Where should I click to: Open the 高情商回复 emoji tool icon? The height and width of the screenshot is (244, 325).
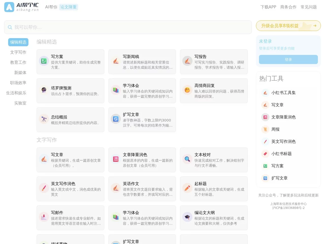click(187, 90)
